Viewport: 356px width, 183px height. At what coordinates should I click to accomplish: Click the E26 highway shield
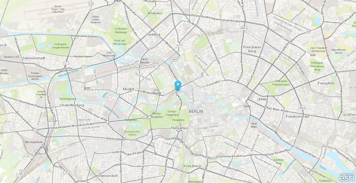point(91,4)
